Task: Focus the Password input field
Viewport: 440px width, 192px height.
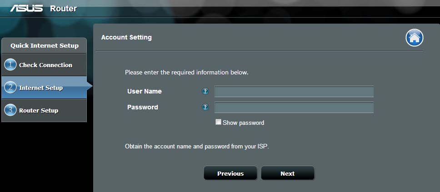Action: (294, 108)
